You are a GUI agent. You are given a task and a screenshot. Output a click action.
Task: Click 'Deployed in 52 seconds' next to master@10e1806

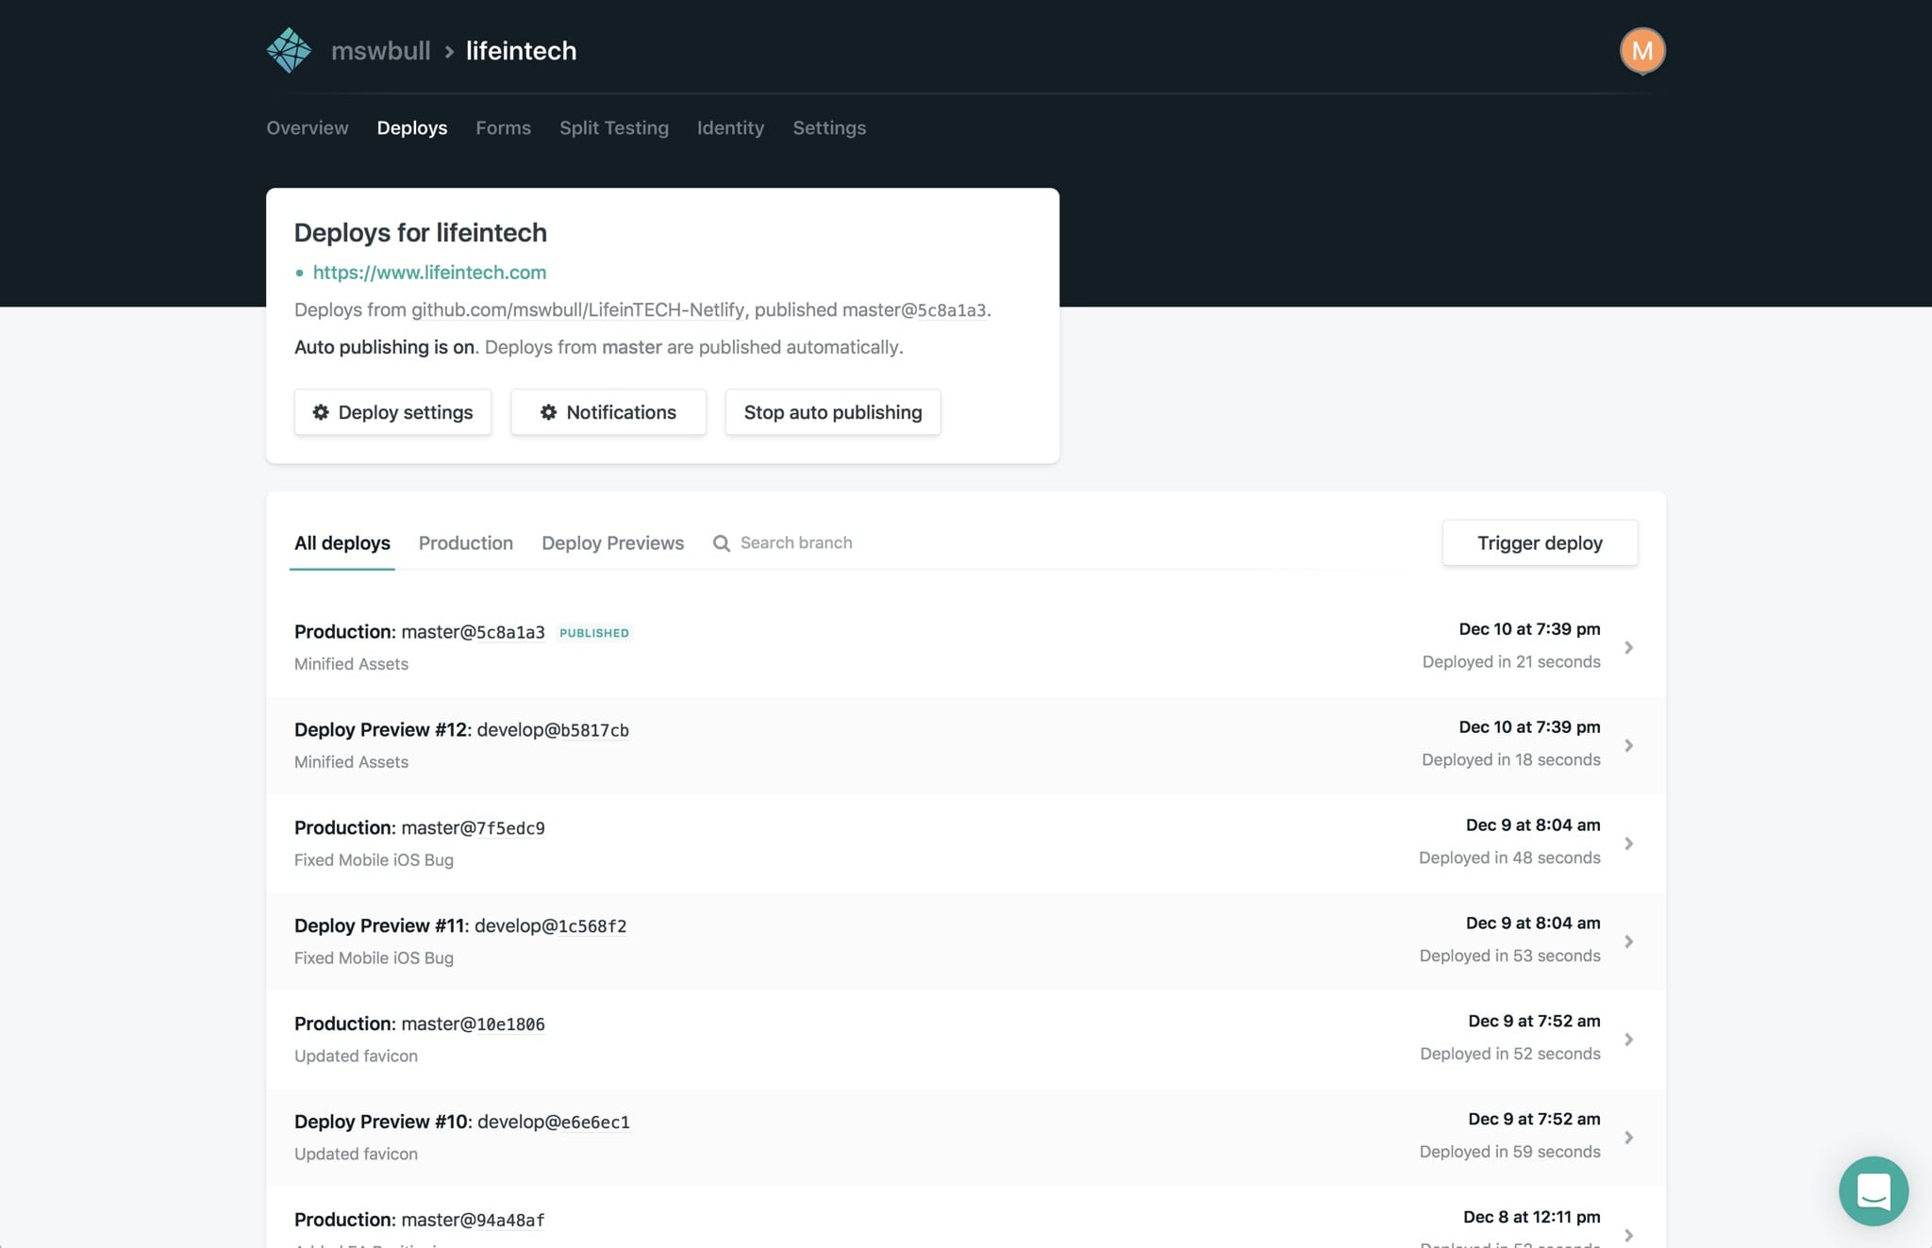point(1510,1054)
